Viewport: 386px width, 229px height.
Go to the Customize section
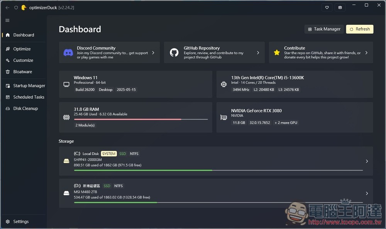pos(24,60)
